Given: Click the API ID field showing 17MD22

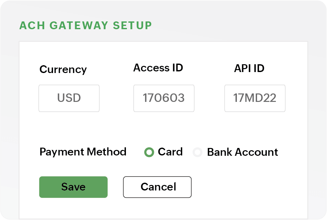Looking at the screenshot, I should [x=255, y=98].
